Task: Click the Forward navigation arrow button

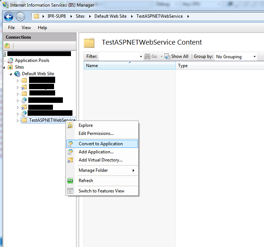Action: click(20, 17)
